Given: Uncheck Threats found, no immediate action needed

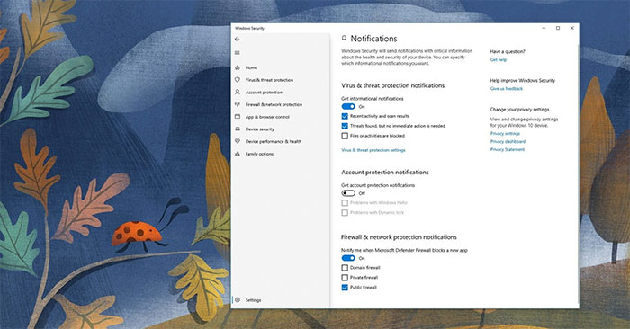Looking at the screenshot, I should pos(345,126).
